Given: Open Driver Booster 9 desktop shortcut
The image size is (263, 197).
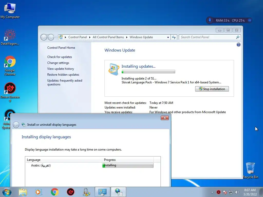Looking at the screenshot, I should pyautogui.click(x=10, y=92).
